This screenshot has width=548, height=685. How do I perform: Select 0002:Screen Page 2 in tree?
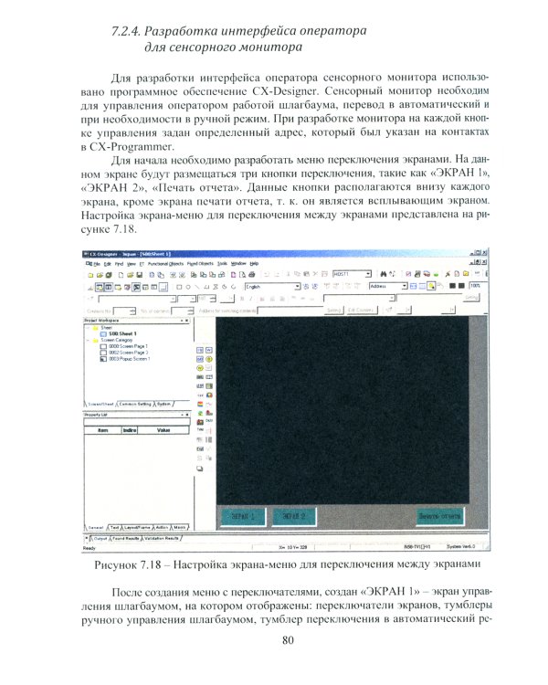pos(128,353)
